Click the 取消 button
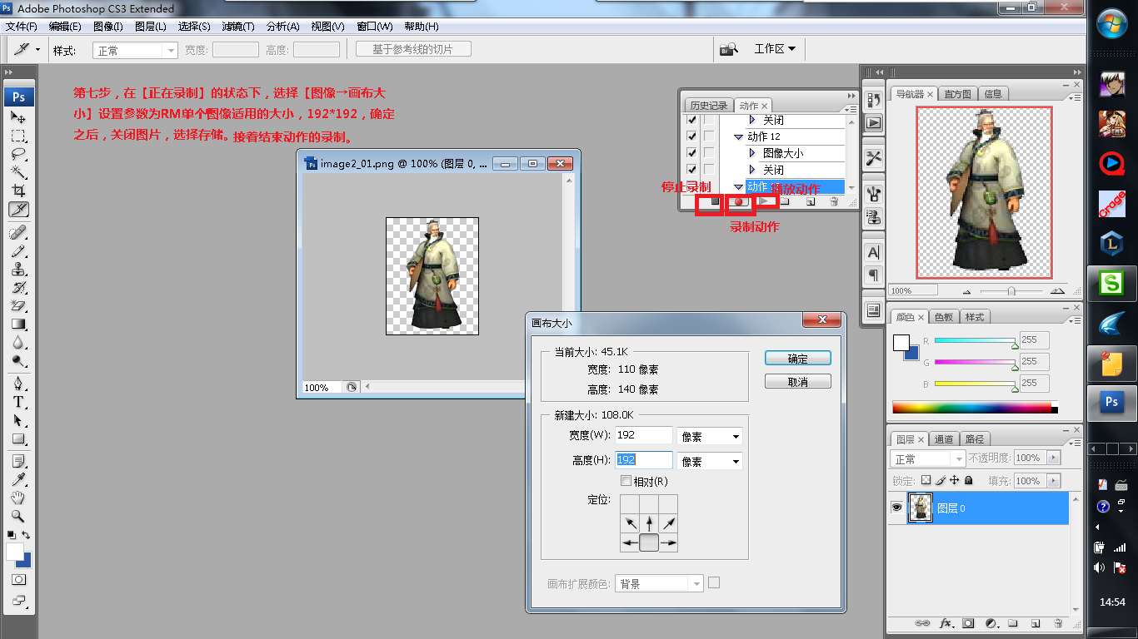The width and height of the screenshot is (1138, 639). tap(798, 382)
